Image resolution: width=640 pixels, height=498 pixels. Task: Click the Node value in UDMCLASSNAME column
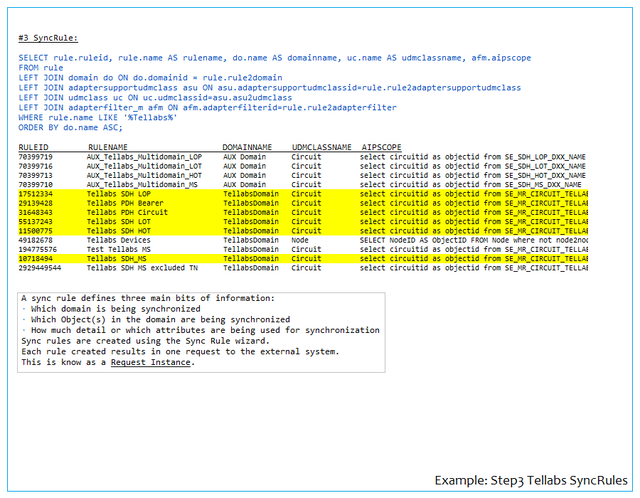tap(299, 240)
